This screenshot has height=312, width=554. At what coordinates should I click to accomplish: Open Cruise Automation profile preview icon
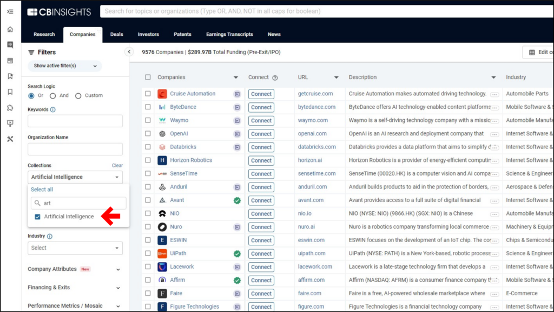tap(237, 94)
